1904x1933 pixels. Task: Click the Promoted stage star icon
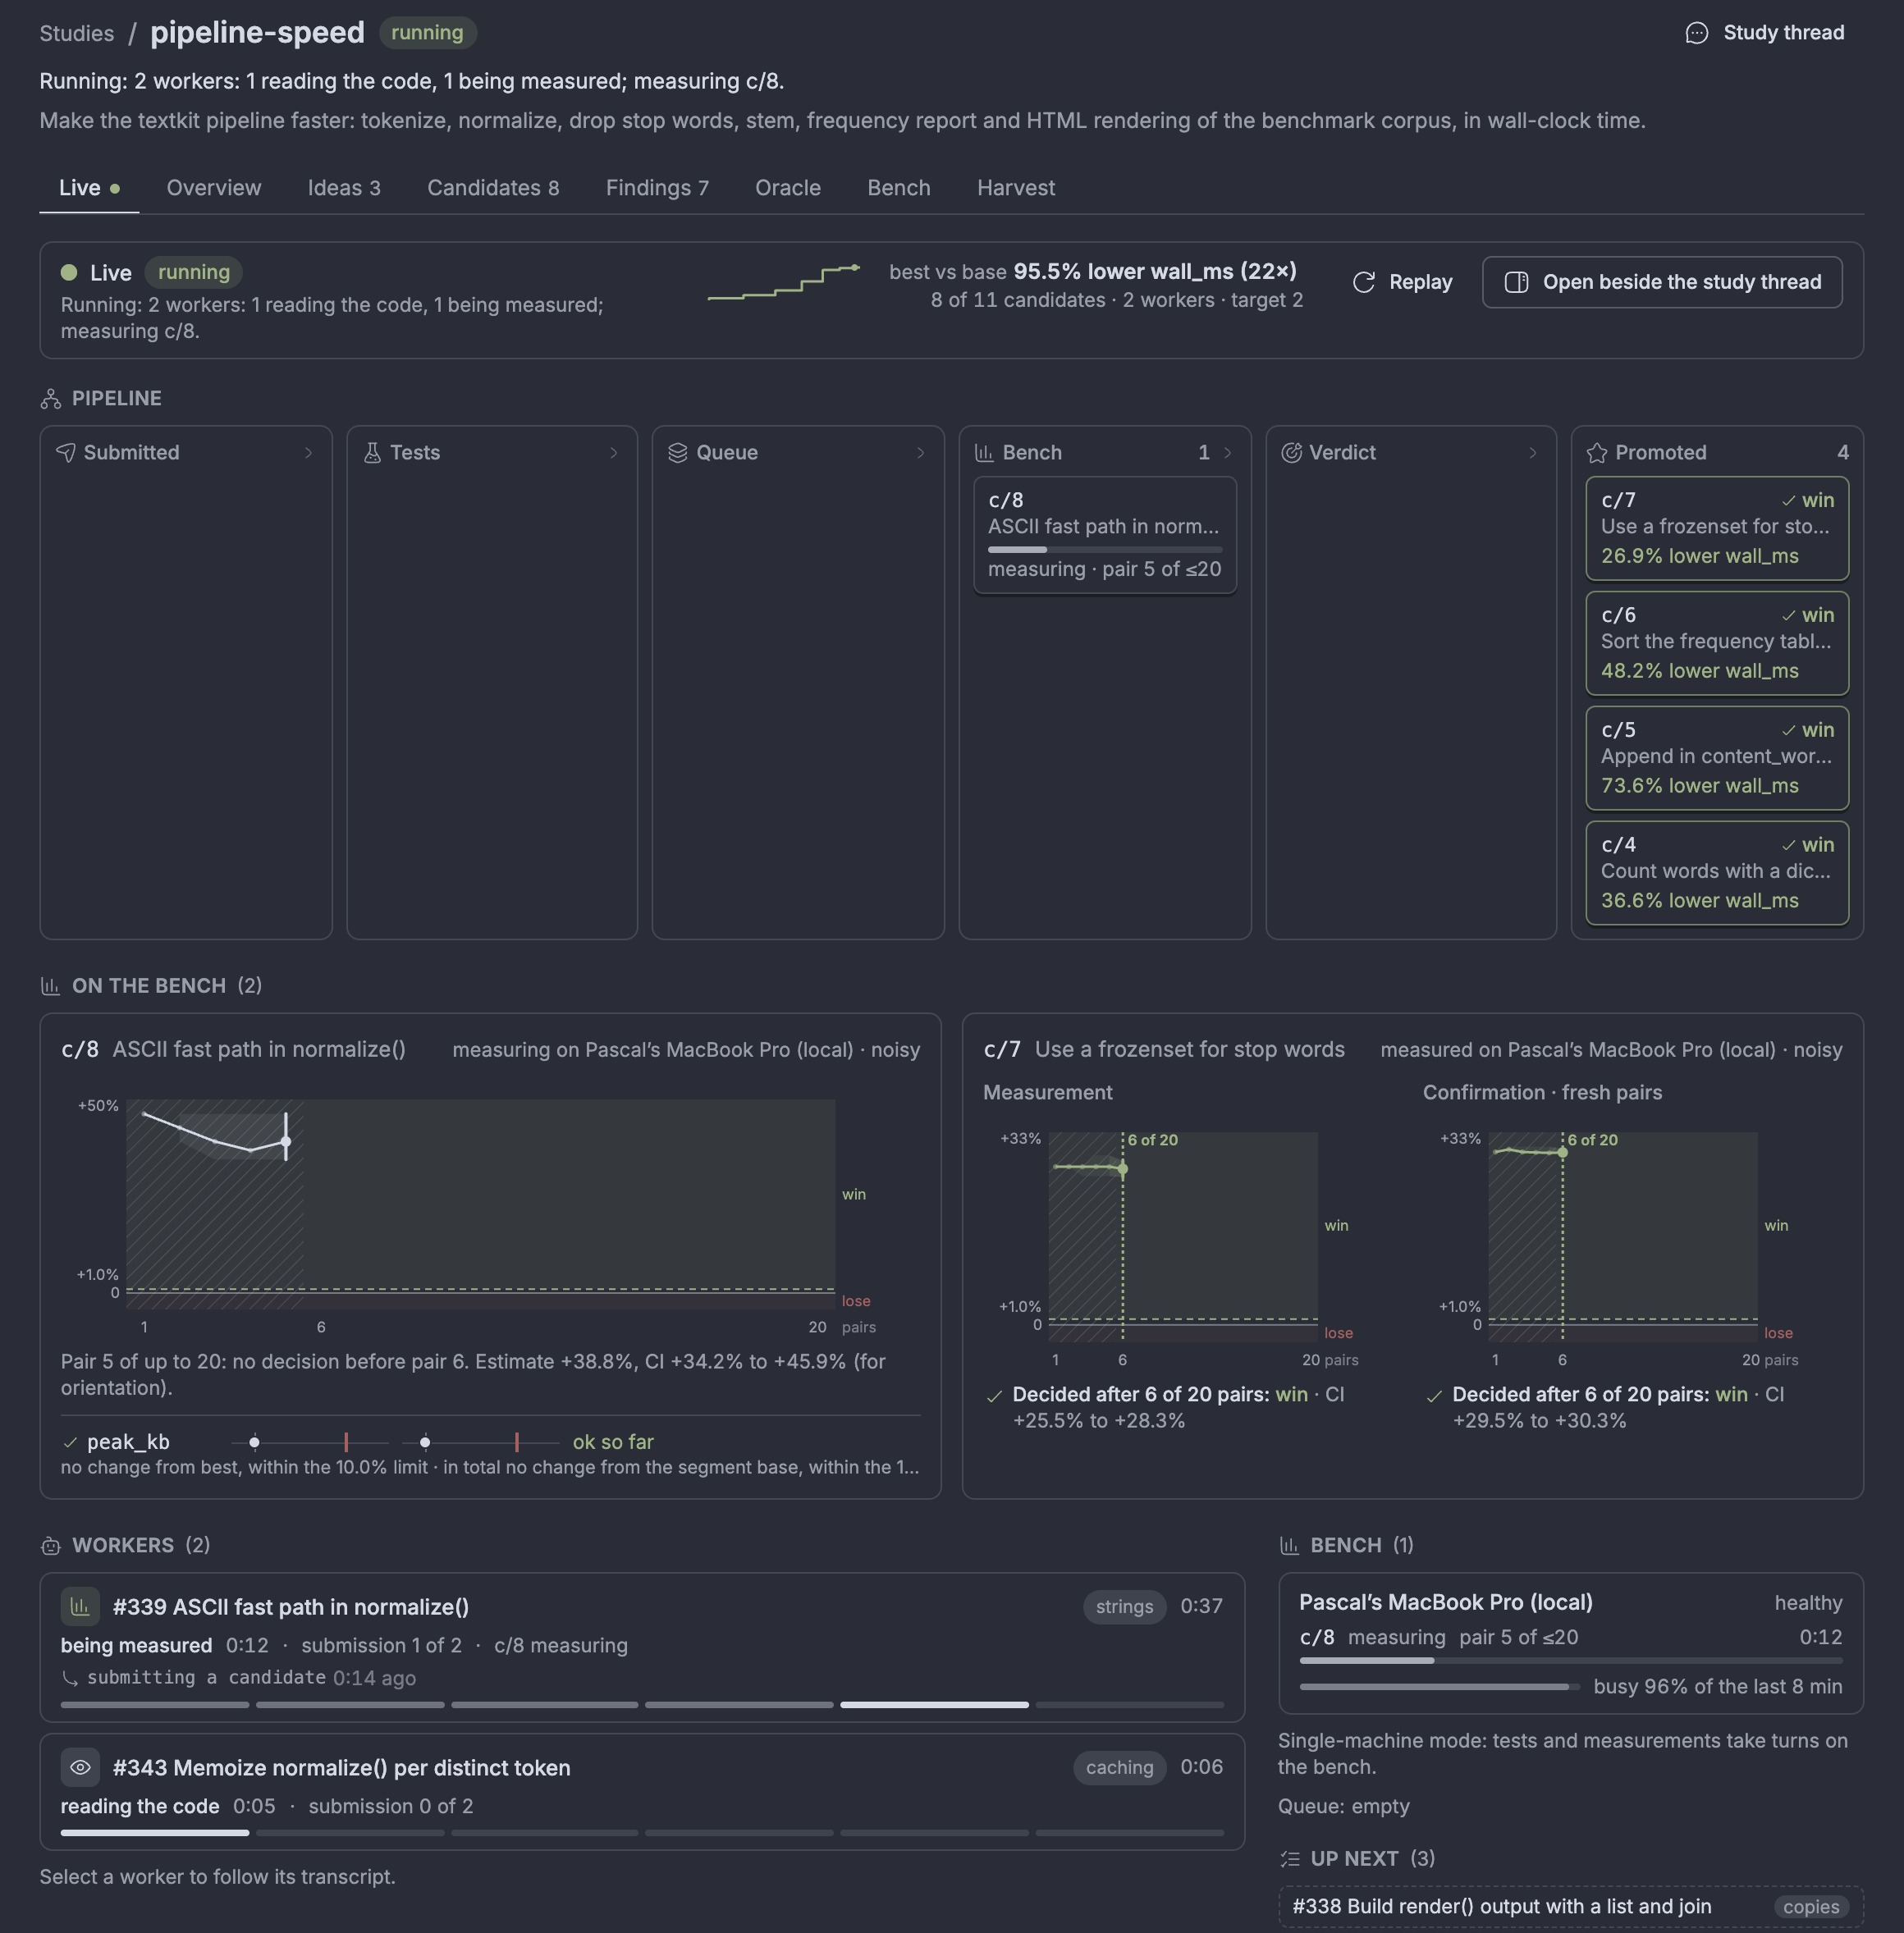(1597, 453)
